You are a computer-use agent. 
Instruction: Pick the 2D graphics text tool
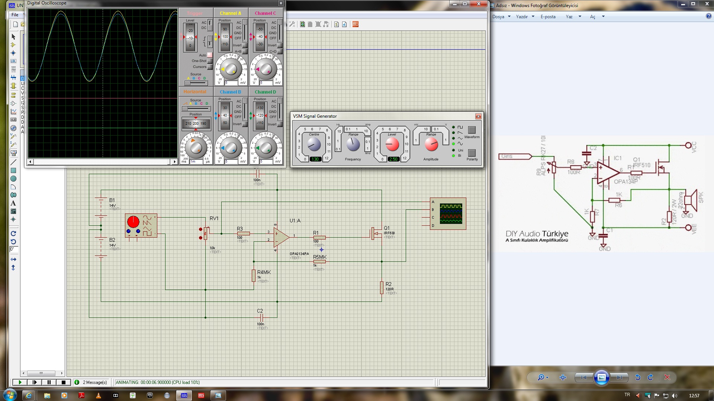point(13,203)
